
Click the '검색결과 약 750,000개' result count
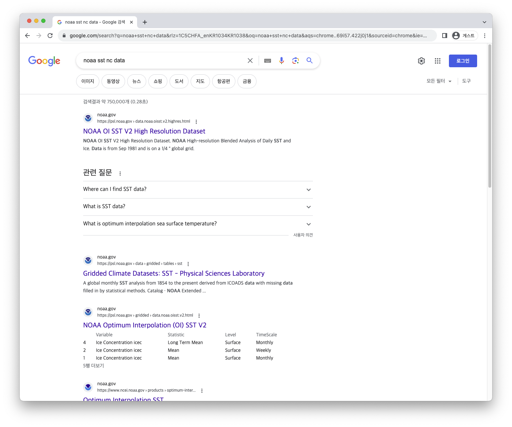click(115, 102)
